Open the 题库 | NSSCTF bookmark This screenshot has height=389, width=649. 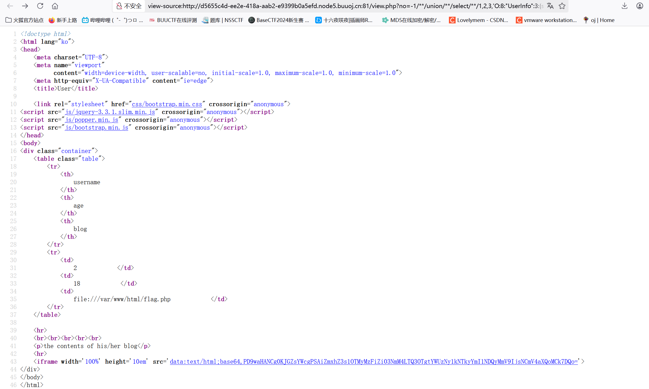(223, 20)
